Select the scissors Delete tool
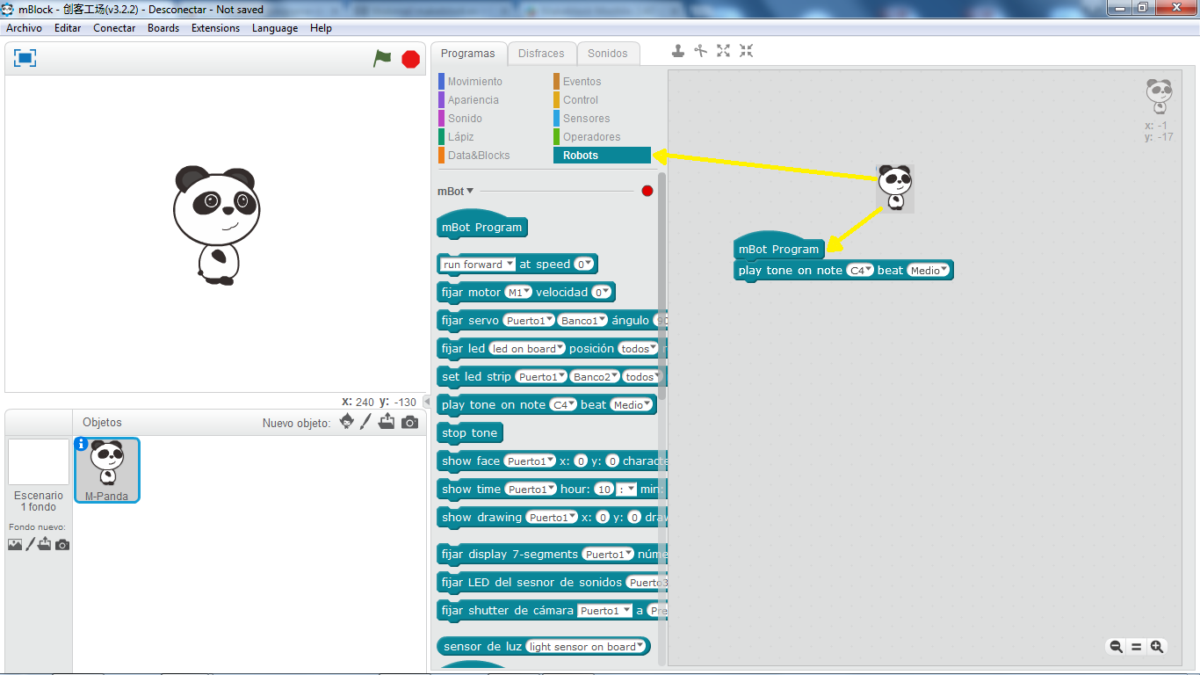The width and height of the screenshot is (1200, 675). (700, 51)
